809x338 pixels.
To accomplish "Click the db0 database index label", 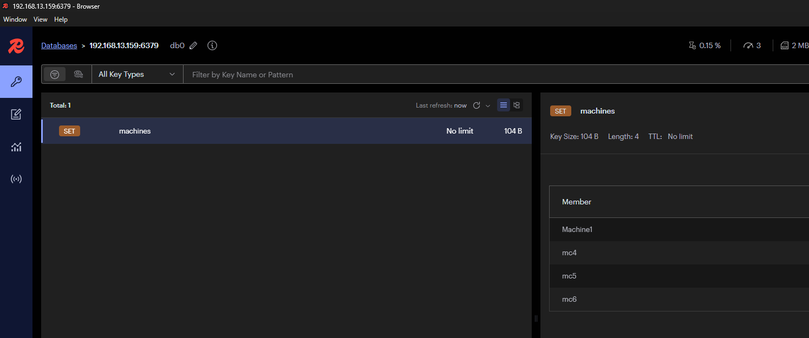I will coord(177,45).
